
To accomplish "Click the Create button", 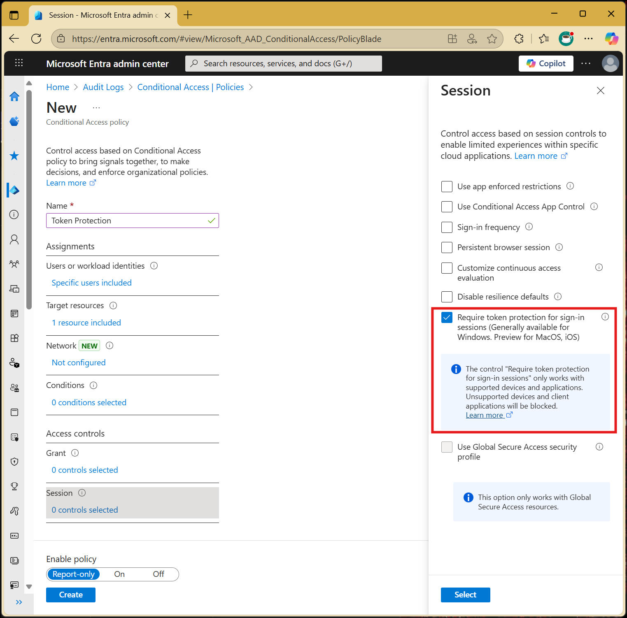I will click(x=70, y=595).
